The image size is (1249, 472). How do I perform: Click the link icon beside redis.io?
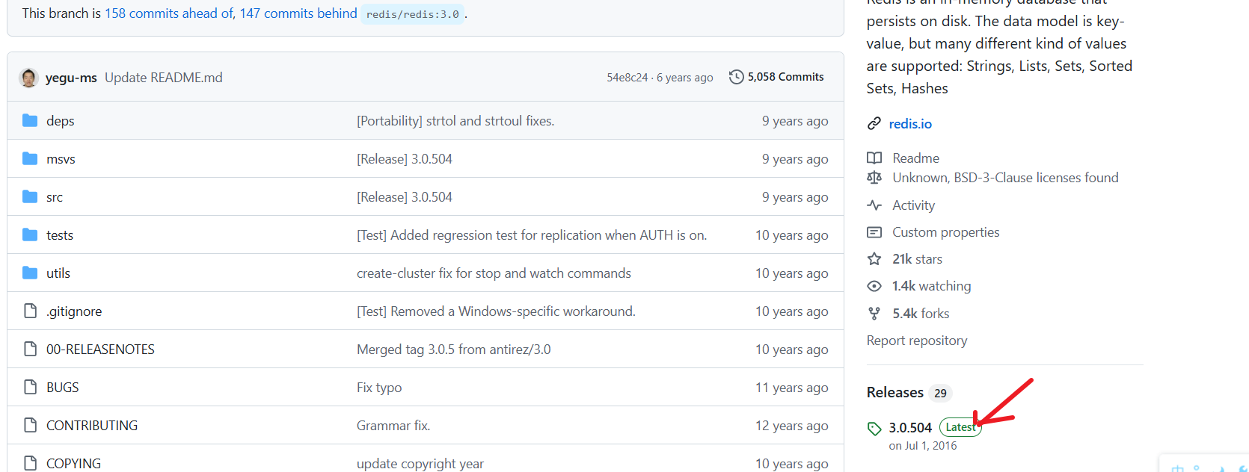pyautogui.click(x=874, y=124)
